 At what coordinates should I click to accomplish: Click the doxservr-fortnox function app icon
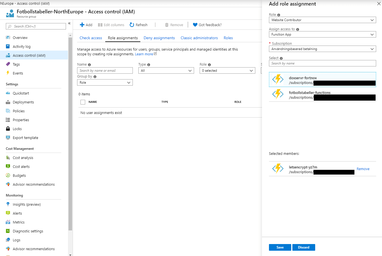[278, 79]
